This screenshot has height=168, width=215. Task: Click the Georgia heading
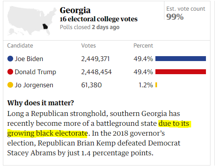75,10
